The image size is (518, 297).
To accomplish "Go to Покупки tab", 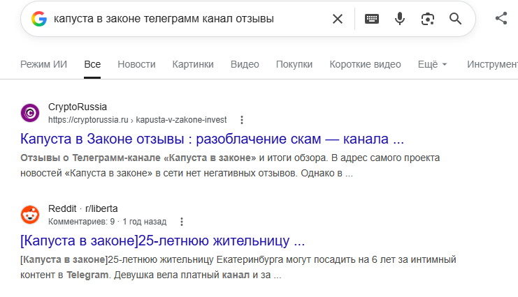I will point(294,64).
